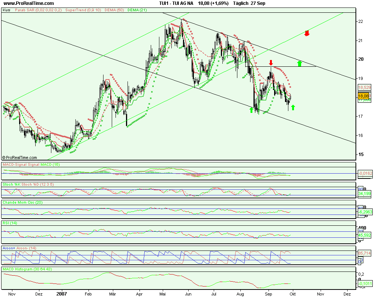Click the MACD-Signal Signal MACD (16) panel title
Viewport: 375px width, 300px height.
31,165
